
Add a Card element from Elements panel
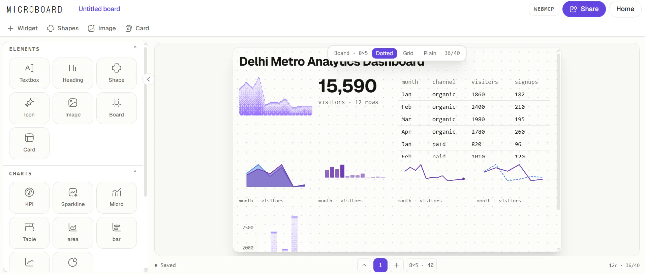pyautogui.click(x=29, y=143)
